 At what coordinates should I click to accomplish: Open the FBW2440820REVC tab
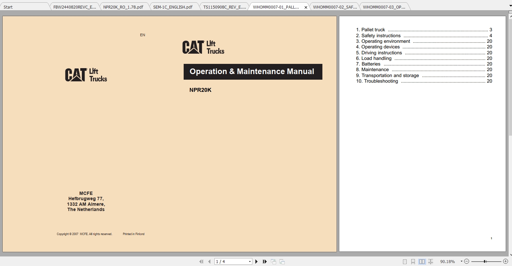click(75, 7)
